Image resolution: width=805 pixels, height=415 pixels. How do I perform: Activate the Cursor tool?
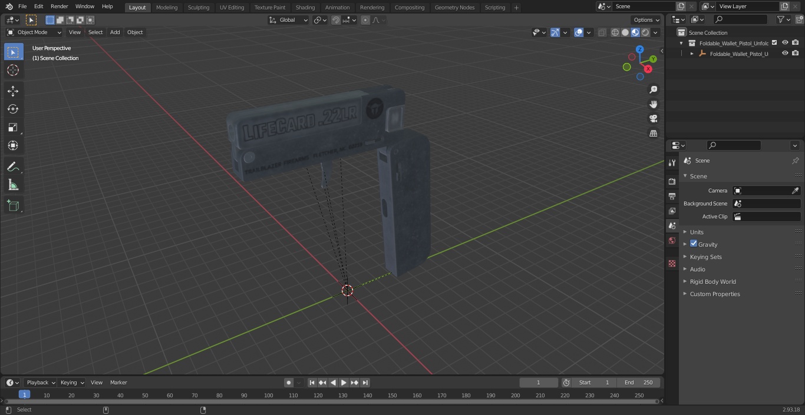pyautogui.click(x=14, y=71)
